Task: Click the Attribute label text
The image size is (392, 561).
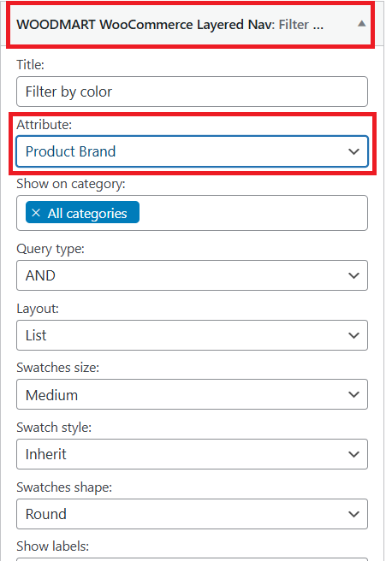Action: click(x=44, y=125)
